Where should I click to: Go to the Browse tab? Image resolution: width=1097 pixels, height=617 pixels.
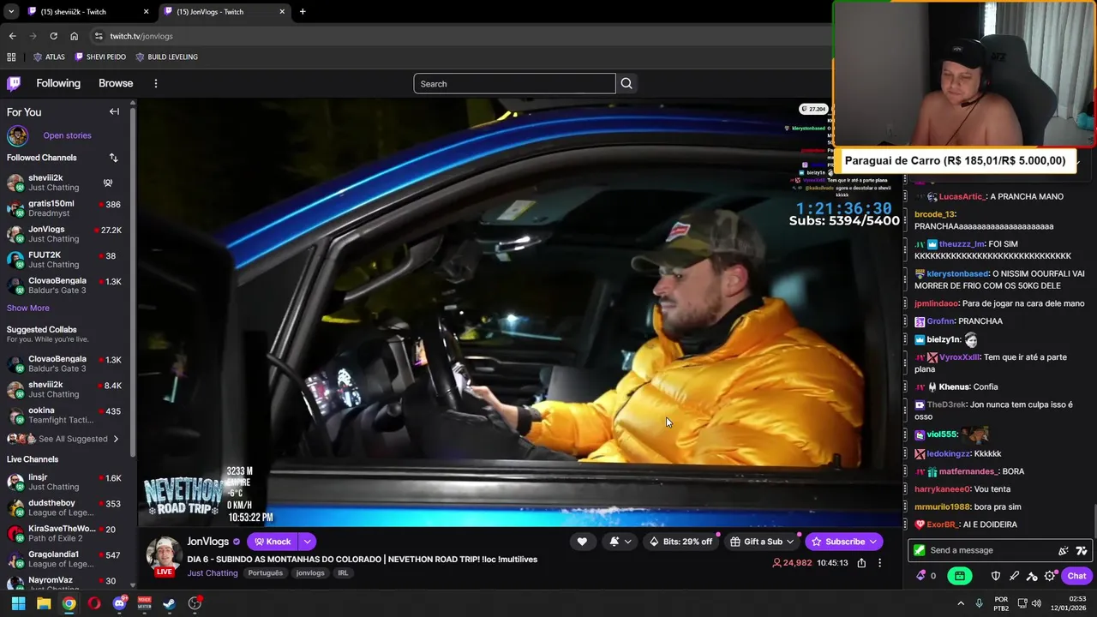[x=116, y=83]
